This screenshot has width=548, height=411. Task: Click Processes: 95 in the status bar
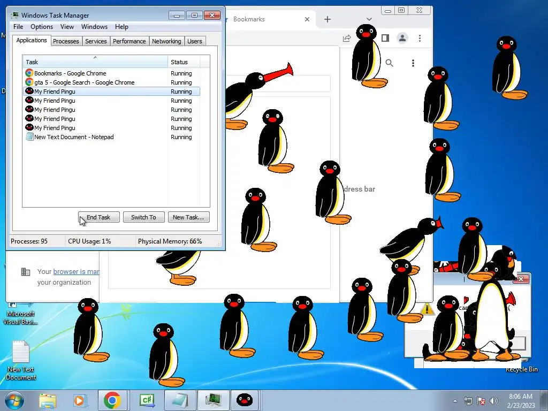tap(29, 241)
